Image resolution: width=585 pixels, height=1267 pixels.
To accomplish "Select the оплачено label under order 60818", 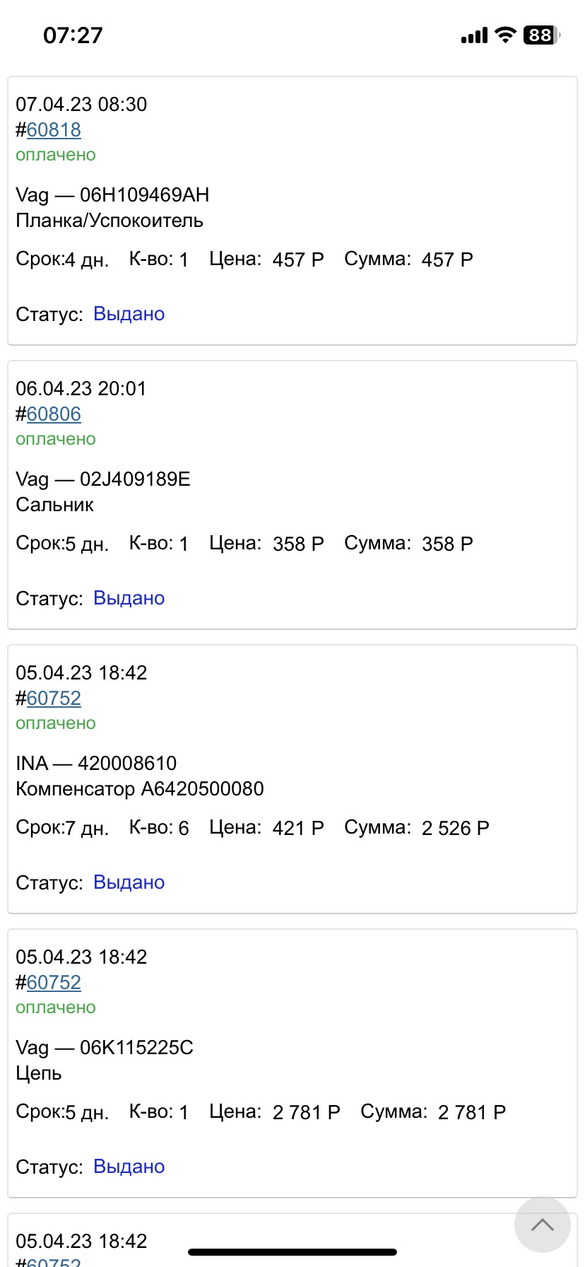I will [x=56, y=155].
